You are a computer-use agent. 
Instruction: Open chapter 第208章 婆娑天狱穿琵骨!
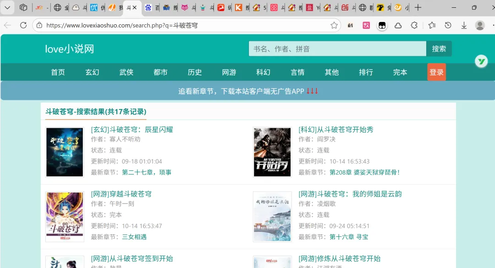(x=365, y=172)
